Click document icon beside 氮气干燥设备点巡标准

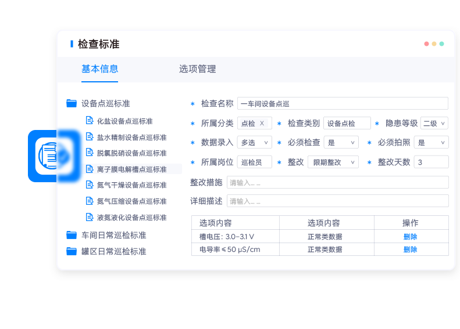[90, 185]
